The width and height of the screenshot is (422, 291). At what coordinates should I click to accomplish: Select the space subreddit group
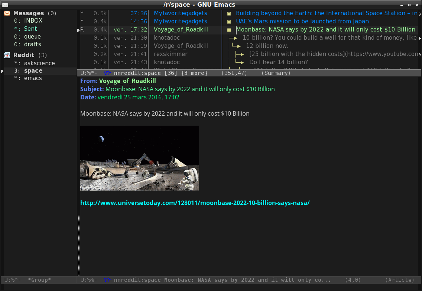(33, 70)
